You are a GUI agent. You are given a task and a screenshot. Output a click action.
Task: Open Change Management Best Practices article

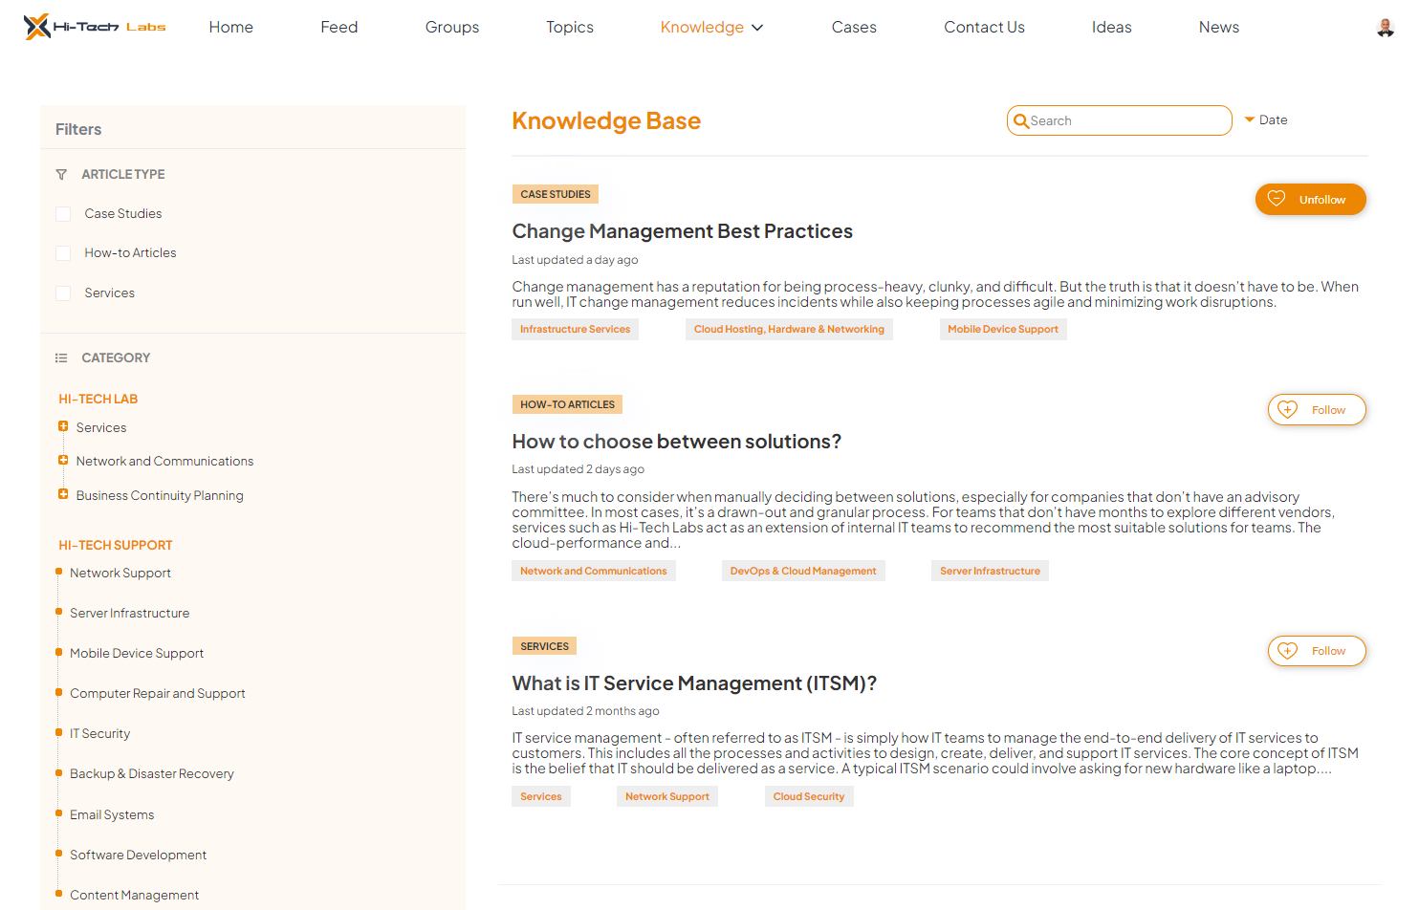click(x=682, y=231)
